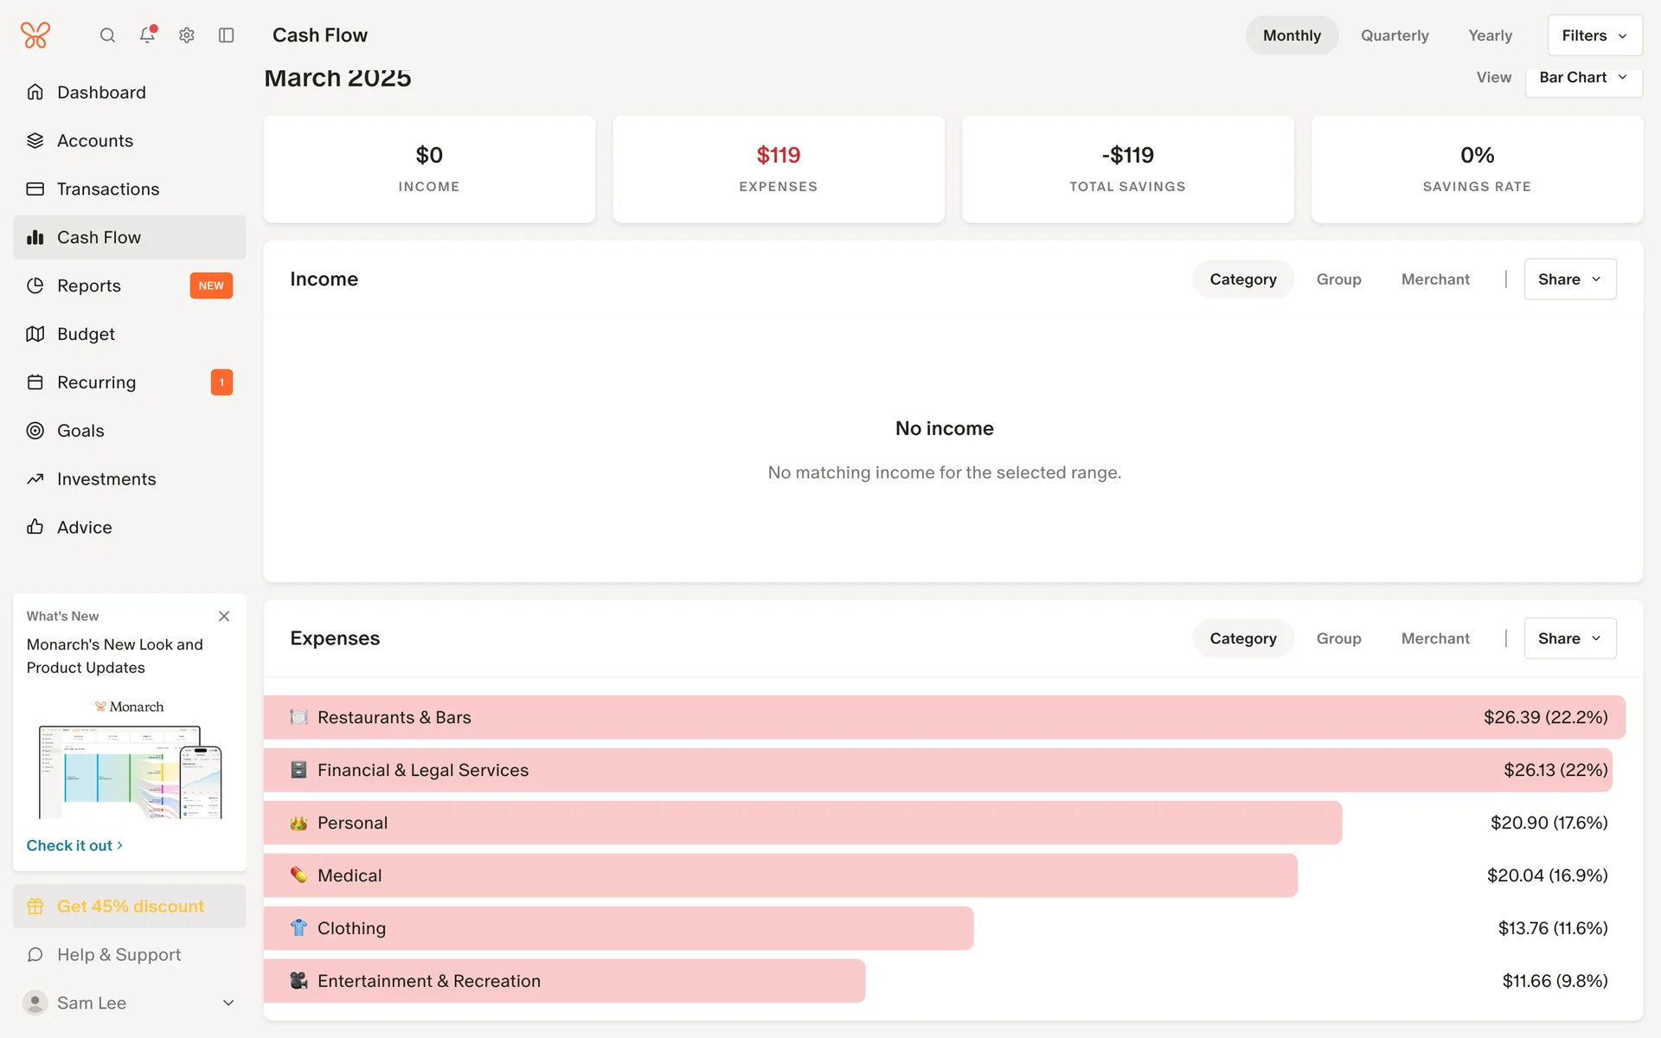Dismiss the What's New card

coord(224,616)
